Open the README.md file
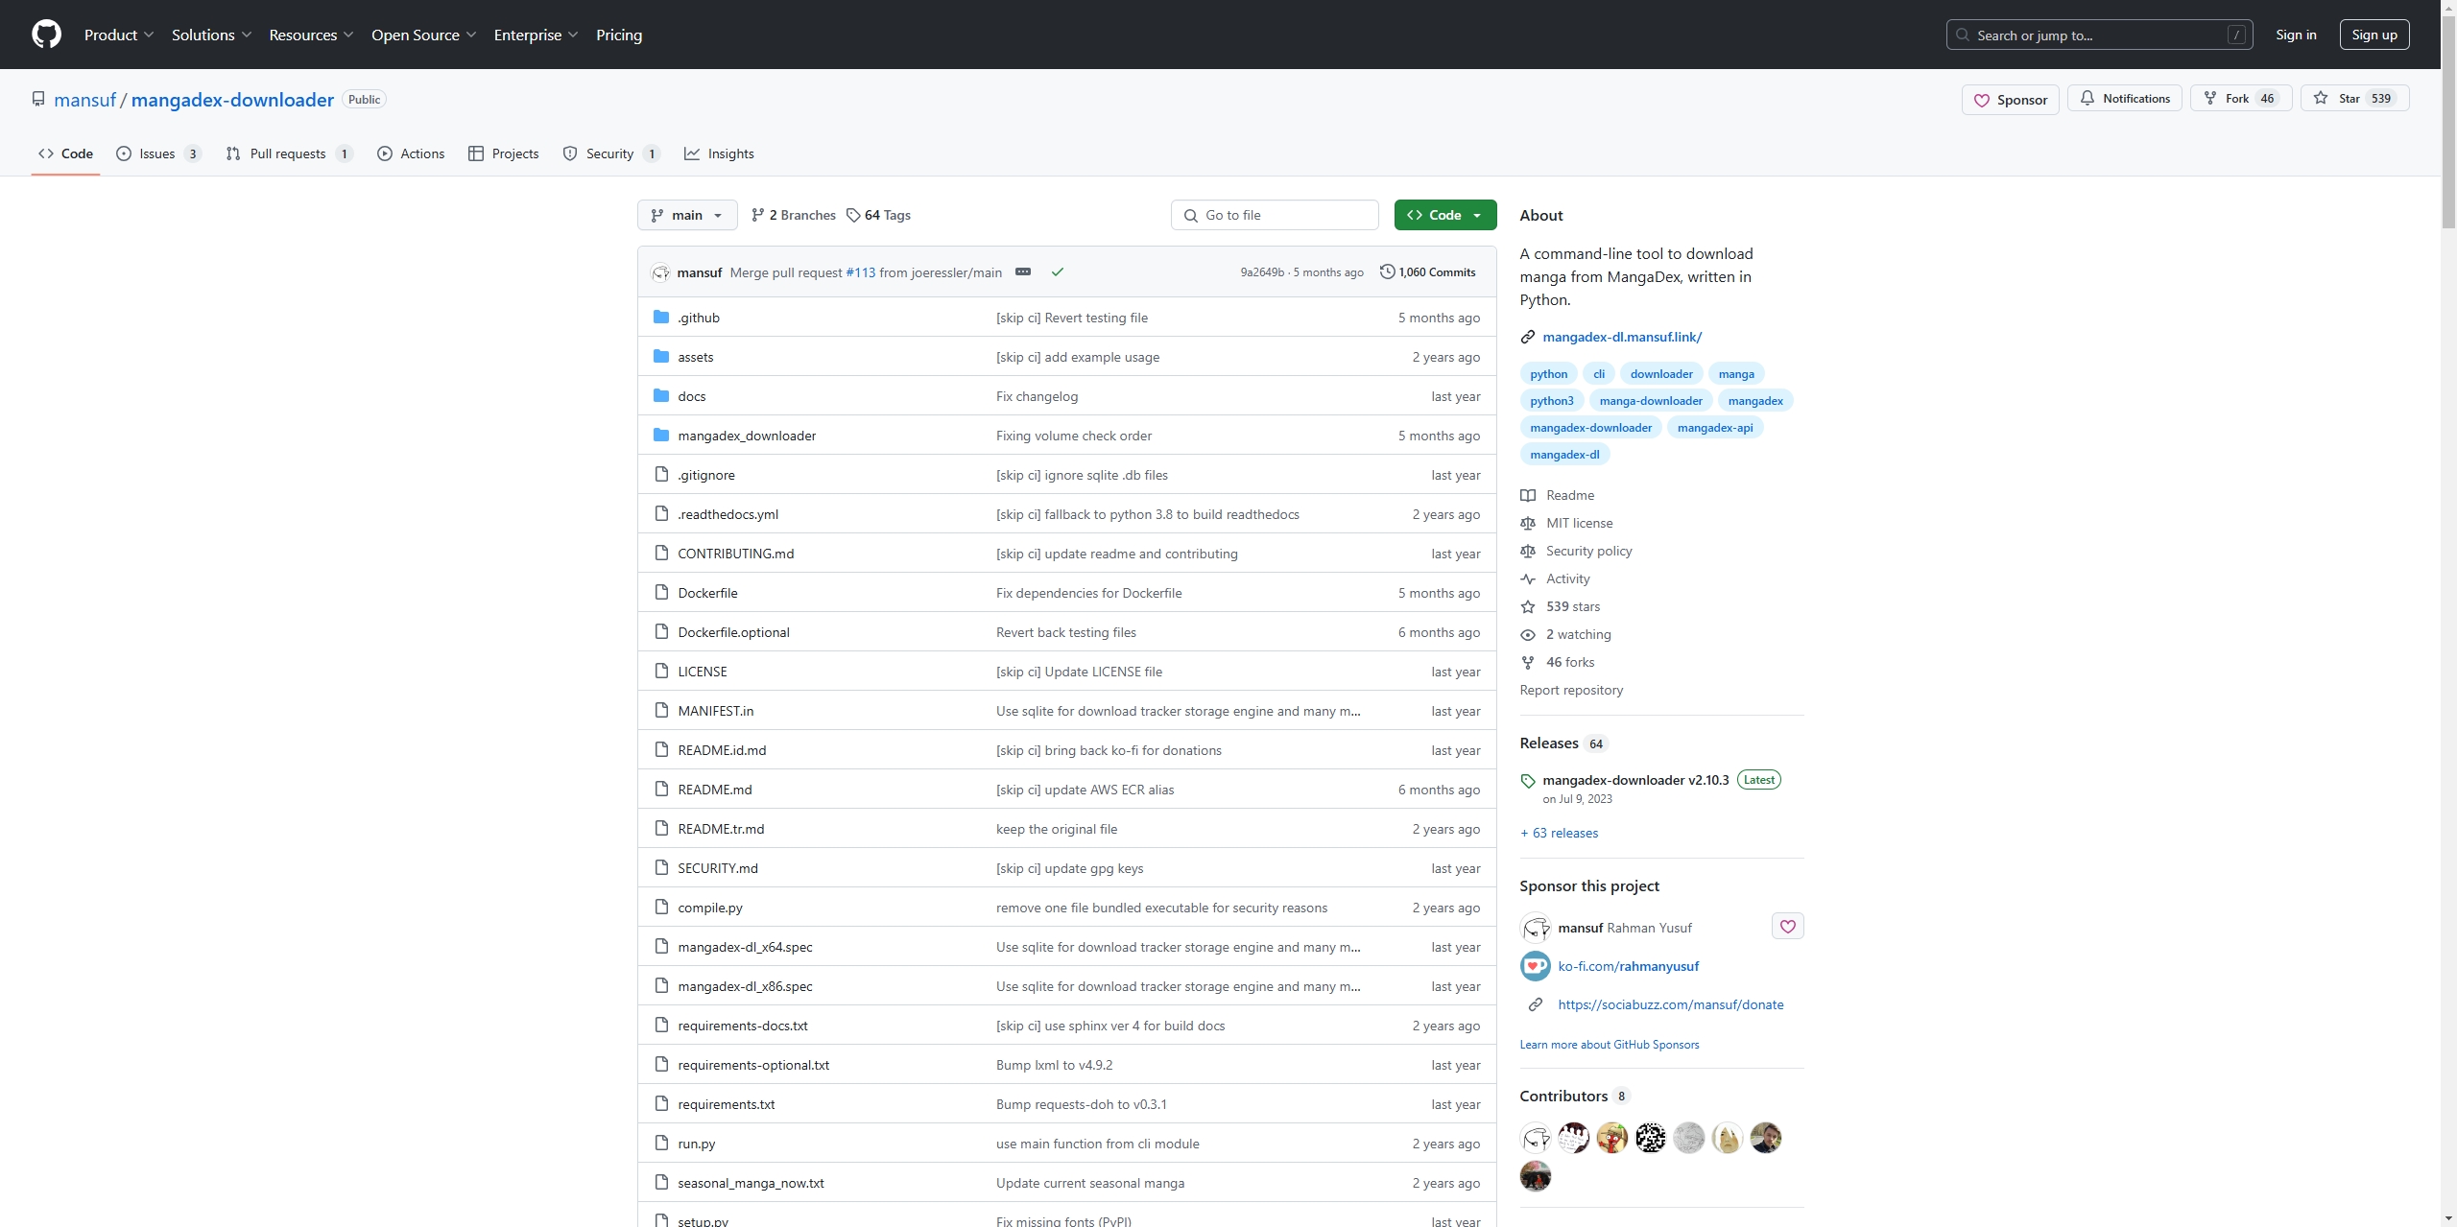Viewport: 2457px width, 1227px height. (x=714, y=790)
